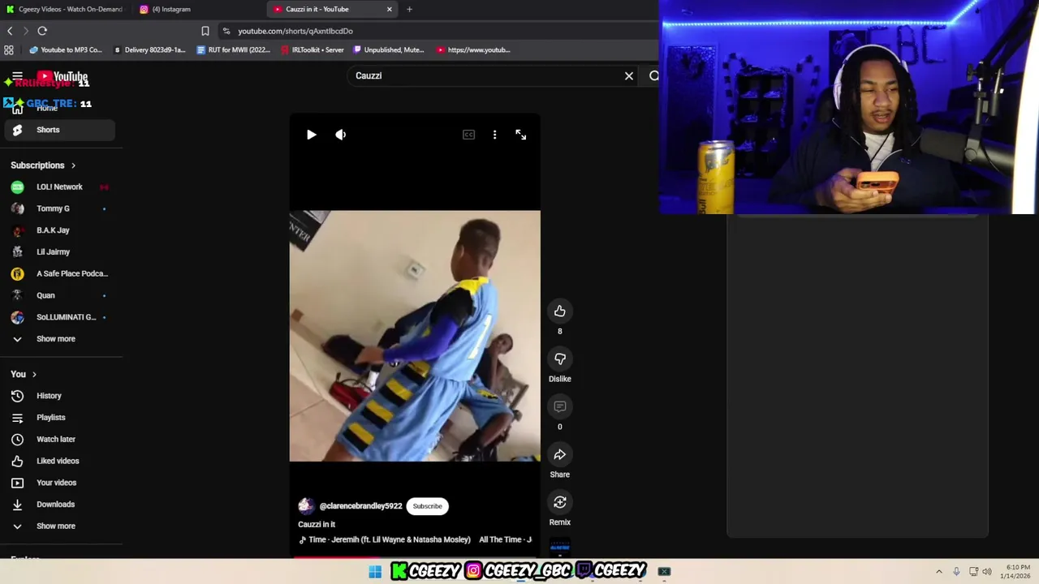This screenshot has width=1039, height=584.
Task: Open Lil Jairmy subscription
Action: tap(59, 251)
